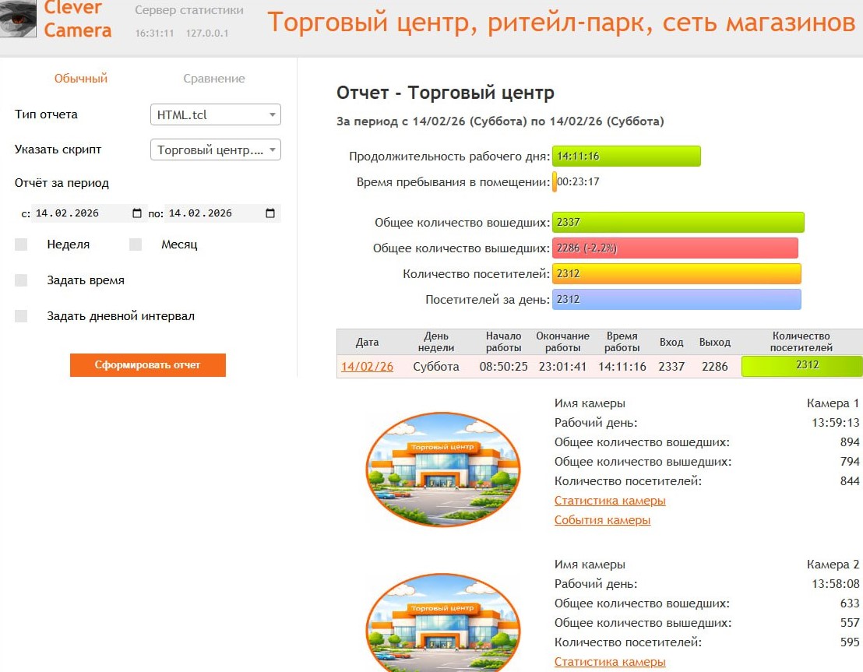Switch to the Сравнение tab
Screen dimensions: 863x672
(x=214, y=78)
